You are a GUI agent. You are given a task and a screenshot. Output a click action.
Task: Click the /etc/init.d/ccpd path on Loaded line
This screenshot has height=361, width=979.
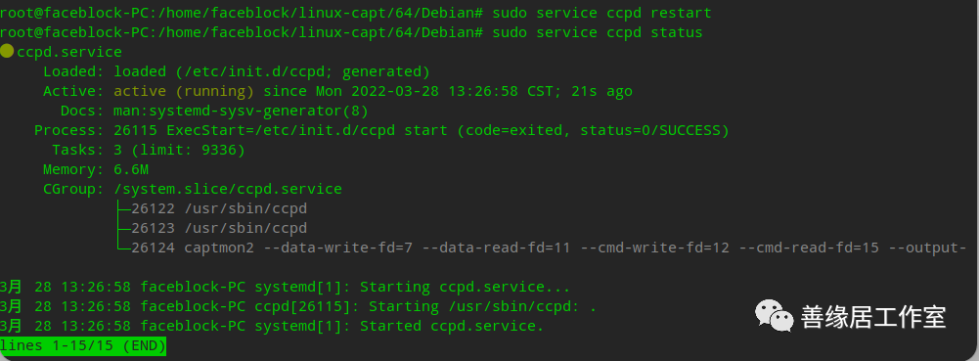coord(253,71)
